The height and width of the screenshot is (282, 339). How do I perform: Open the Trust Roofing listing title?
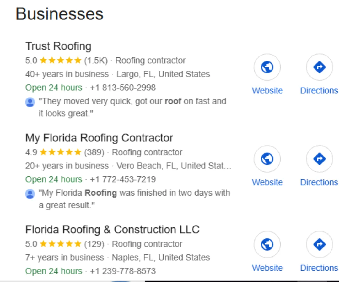pyautogui.click(x=58, y=46)
